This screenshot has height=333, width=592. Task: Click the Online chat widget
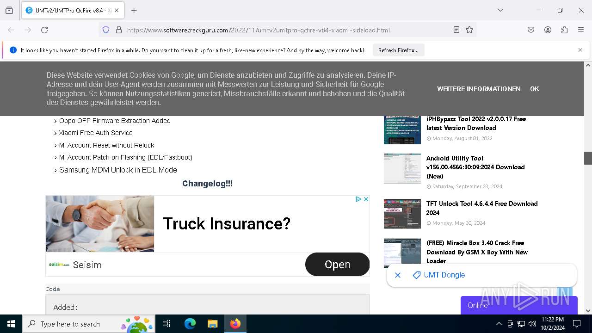pos(519,305)
